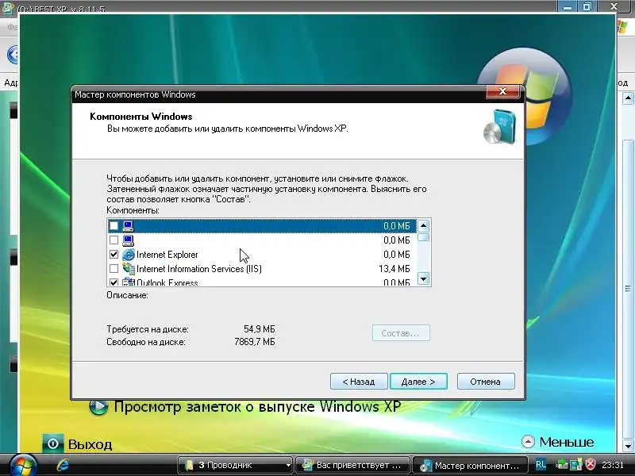Switch to the Вас приветствует taskbar button
Image resolution: width=635 pixels, height=476 pixels.
point(352,466)
